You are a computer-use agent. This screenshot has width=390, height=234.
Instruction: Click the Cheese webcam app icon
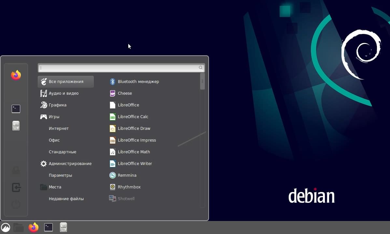(112, 93)
